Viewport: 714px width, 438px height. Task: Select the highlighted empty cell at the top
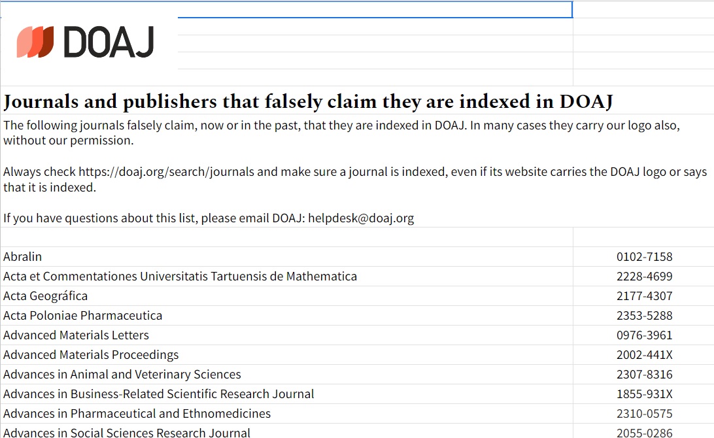coord(375,9)
